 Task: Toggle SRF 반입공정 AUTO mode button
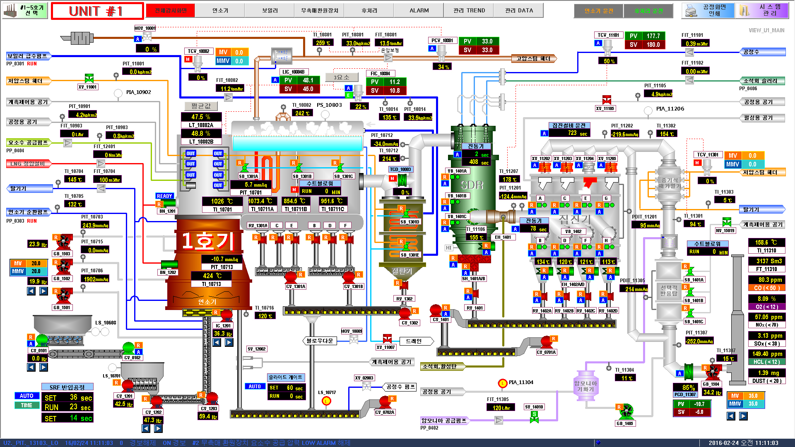[26, 396]
